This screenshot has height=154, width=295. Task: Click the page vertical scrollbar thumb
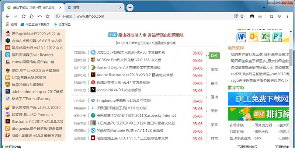tap(291, 57)
